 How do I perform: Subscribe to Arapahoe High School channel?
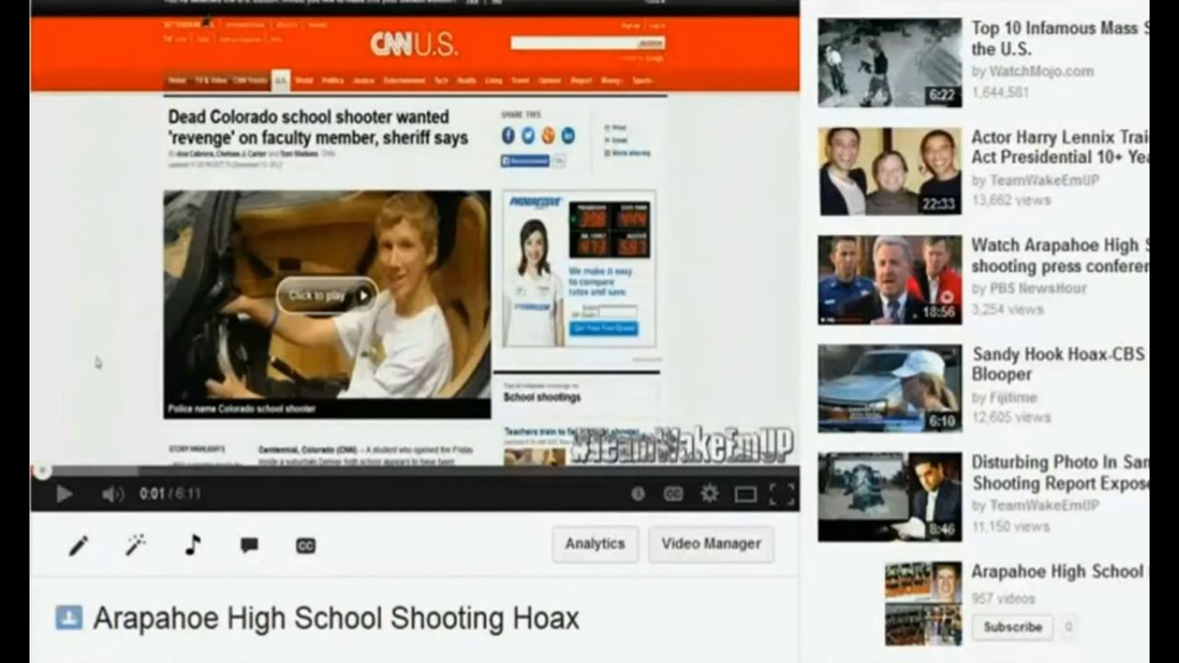[1012, 627]
